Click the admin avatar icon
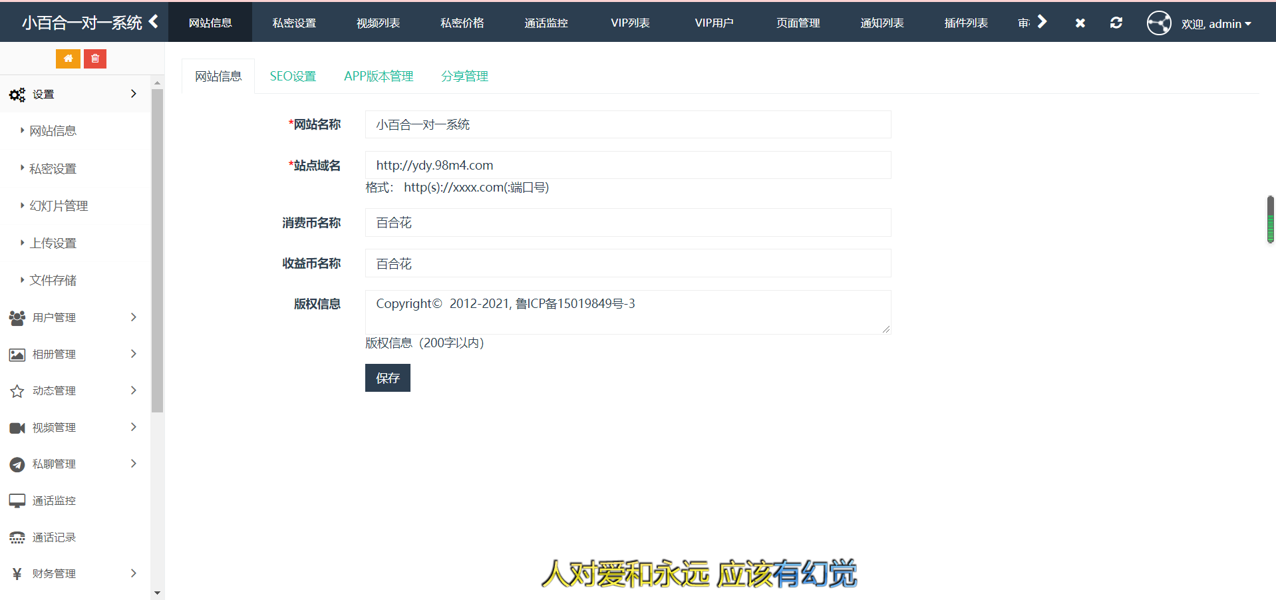The height and width of the screenshot is (600, 1276). [x=1158, y=23]
